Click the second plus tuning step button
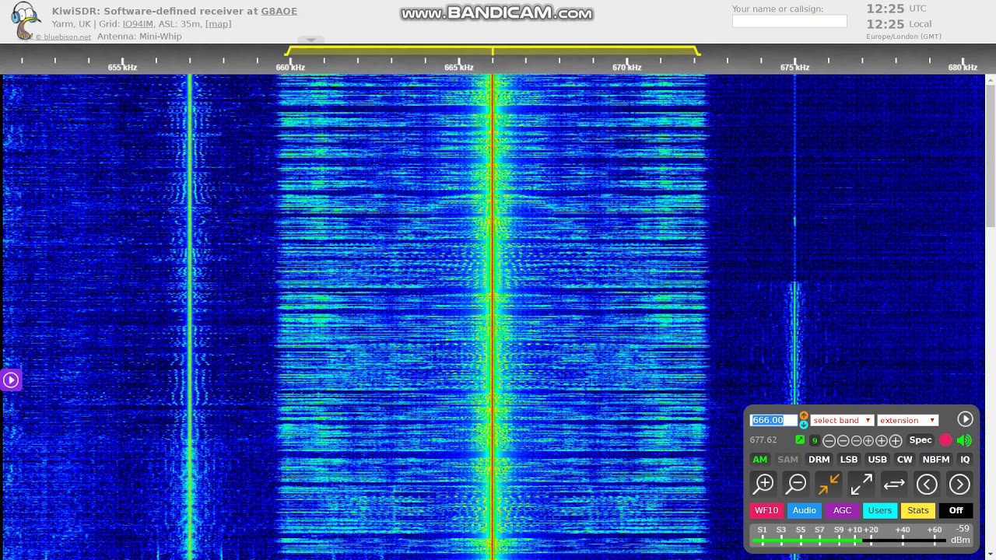This screenshot has width=996, height=560. [882, 441]
